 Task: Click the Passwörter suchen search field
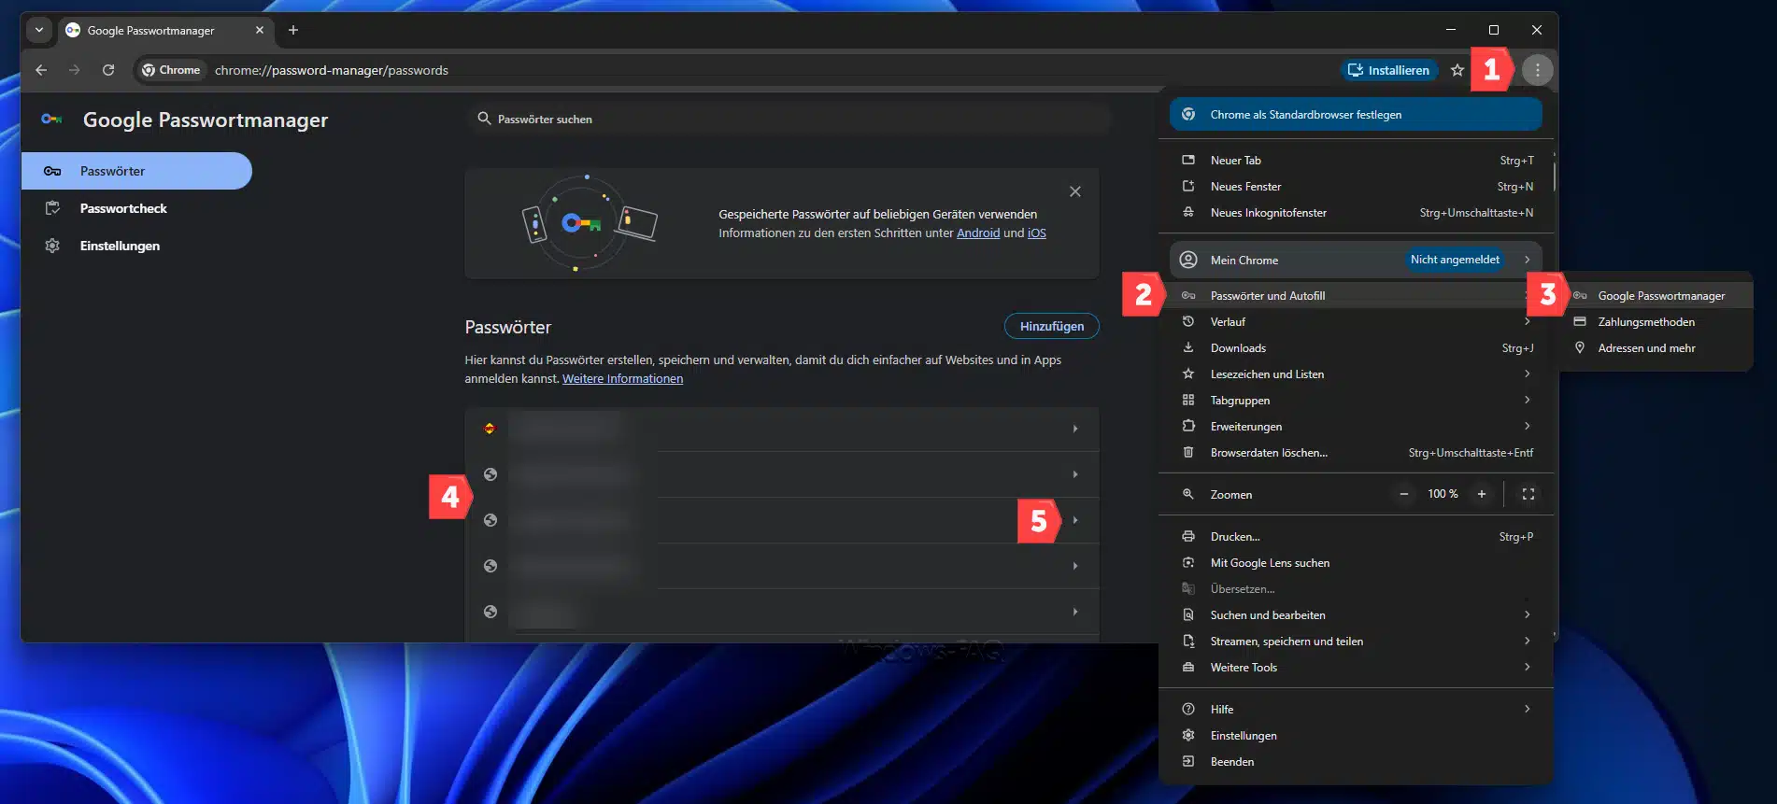(785, 120)
